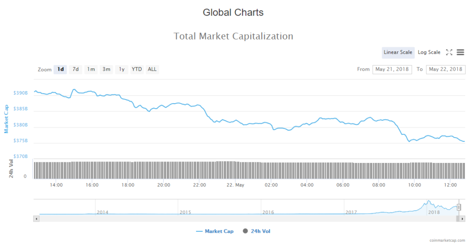Set zoom to YTD
This screenshot has height=245, width=471.
[137, 69]
